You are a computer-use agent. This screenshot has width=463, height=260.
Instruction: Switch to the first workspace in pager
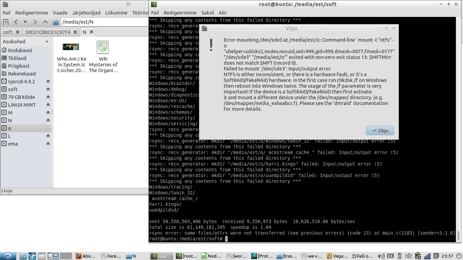click(54, 256)
